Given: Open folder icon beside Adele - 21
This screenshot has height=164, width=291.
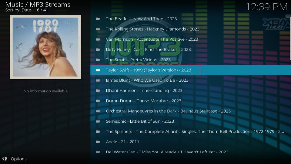Looking at the screenshot, I should point(98,142).
